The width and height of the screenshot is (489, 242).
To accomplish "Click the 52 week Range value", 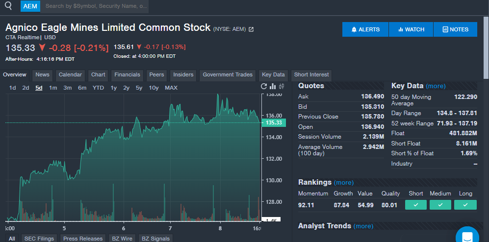I will click(x=457, y=123).
